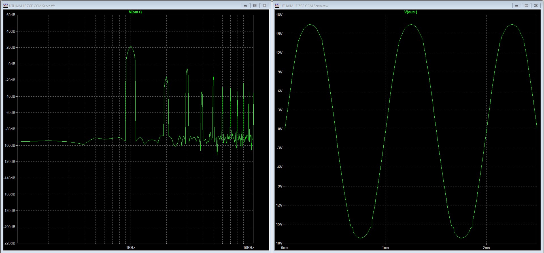Click the LTspice icon in FFT window title
This screenshot has width=544, height=253.
(x=6, y=6)
